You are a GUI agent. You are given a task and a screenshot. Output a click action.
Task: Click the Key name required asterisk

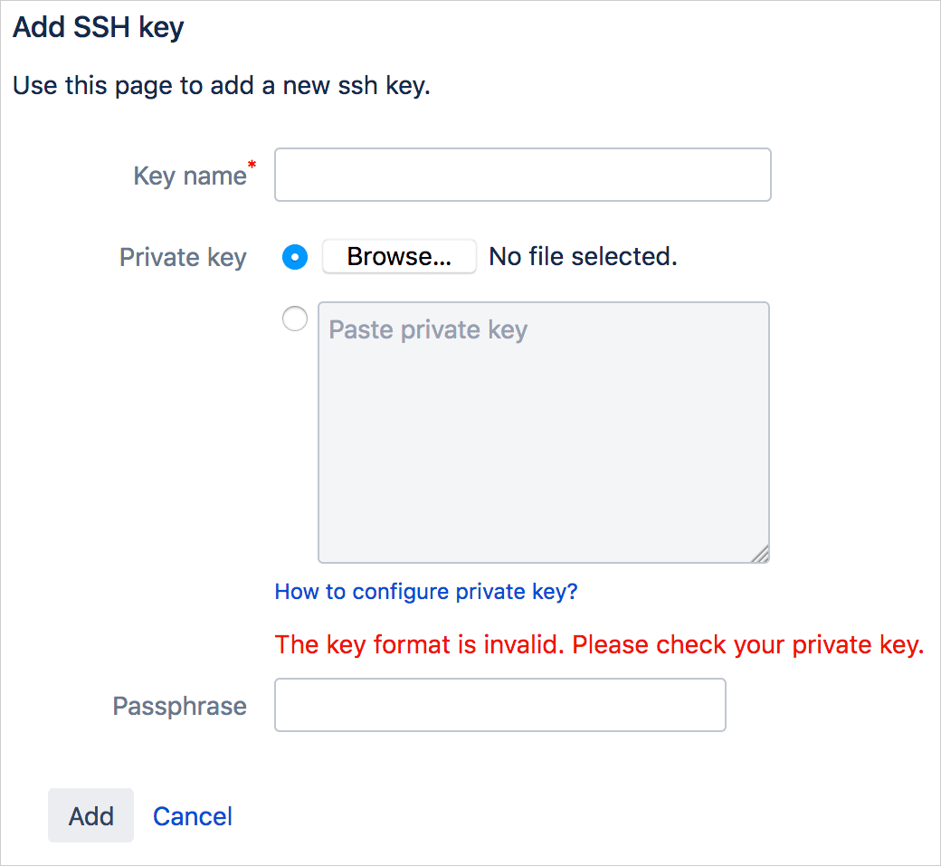[x=252, y=167]
